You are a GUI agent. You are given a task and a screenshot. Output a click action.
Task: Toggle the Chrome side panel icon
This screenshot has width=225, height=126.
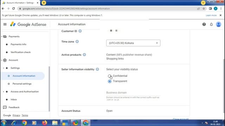210,8
